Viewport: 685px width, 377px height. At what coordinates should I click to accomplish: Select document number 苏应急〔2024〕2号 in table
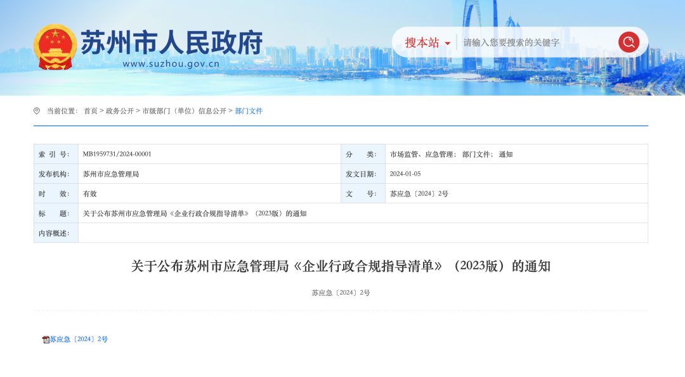[x=419, y=193]
